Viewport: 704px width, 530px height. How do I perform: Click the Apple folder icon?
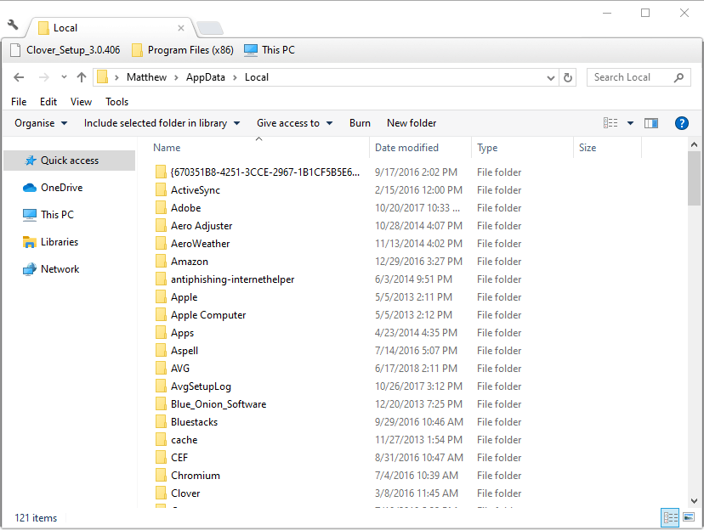(161, 296)
